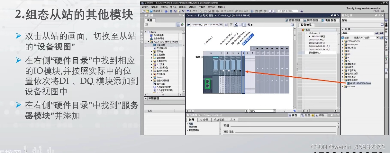
Task: Expand the Traces tree node
Action: (x=152, y=77)
